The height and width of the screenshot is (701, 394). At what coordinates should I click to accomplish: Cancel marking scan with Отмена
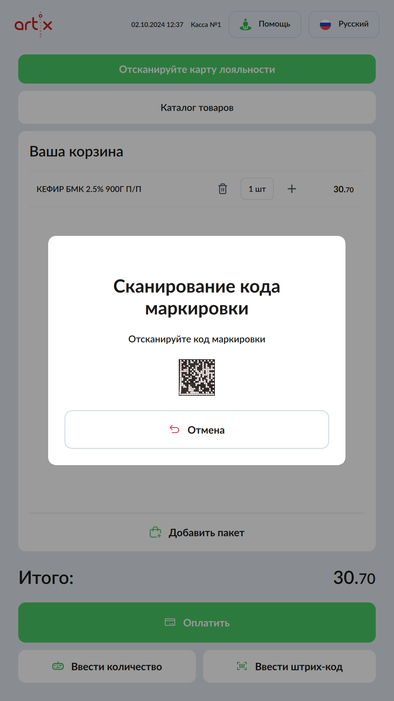[x=197, y=429]
